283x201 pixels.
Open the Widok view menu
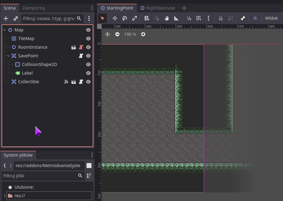[x=271, y=18]
